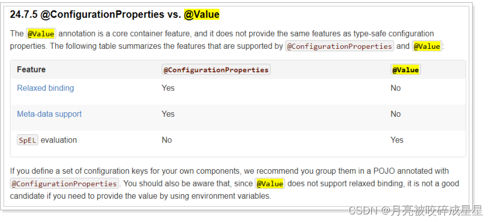Image resolution: width=492 pixels, height=222 pixels.
Task: Click the No cell in the SpEL evaluation row
Action: coord(167,140)
